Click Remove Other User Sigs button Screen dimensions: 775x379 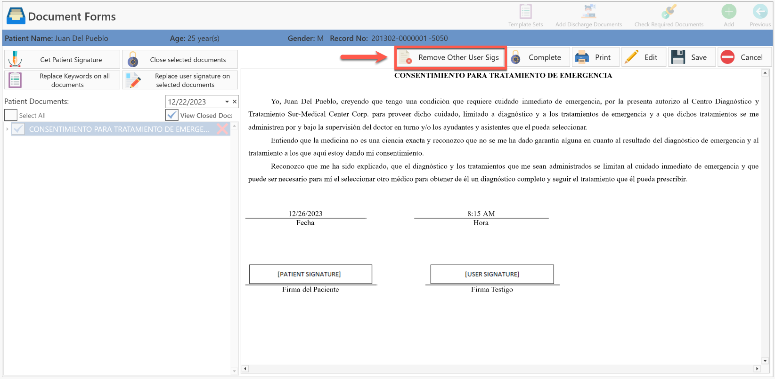point(450,57)
